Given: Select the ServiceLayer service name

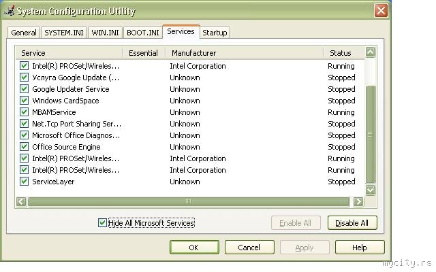Looking at the screenshot, I should (53, 182).
